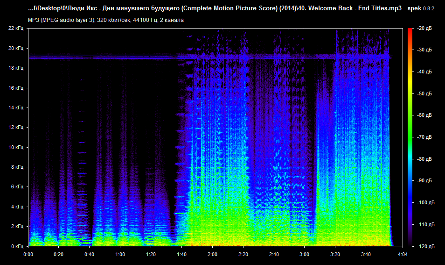
Task: Click the red top of color scale bar
Action: pyautogui.click(x=410, y=31)
